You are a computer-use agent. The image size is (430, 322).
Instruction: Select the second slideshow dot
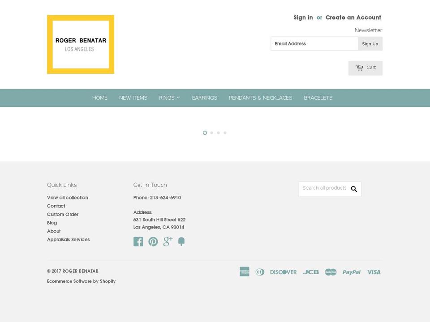point(212,133)
